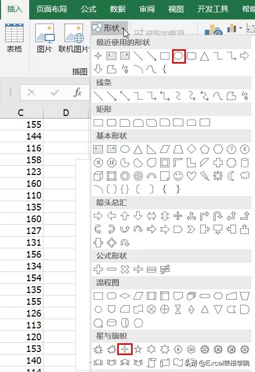The image size is (255, 372).
Task: Insert the lightning bolt shape
Action: pos(205,176)
